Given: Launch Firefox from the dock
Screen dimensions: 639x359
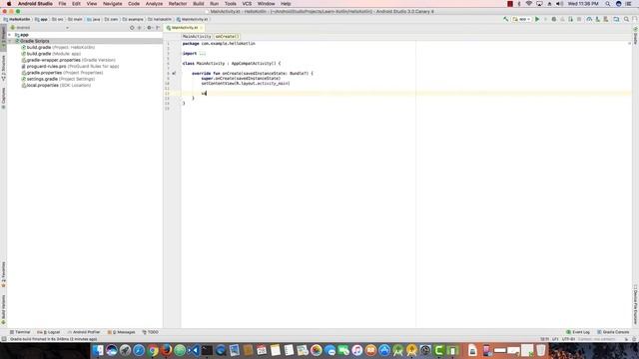Looking at the screenshot, I should 167,350.
